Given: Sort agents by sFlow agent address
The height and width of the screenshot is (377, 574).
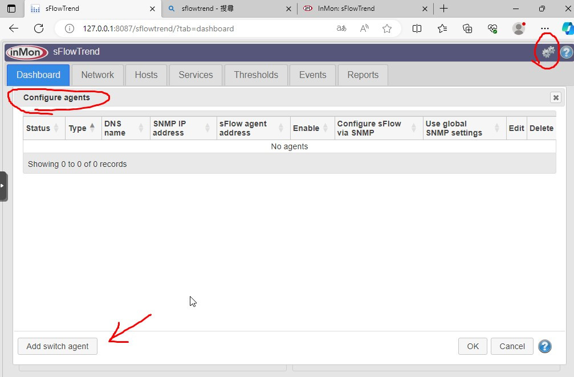Looking at the screenshot, I should (253, 128).
